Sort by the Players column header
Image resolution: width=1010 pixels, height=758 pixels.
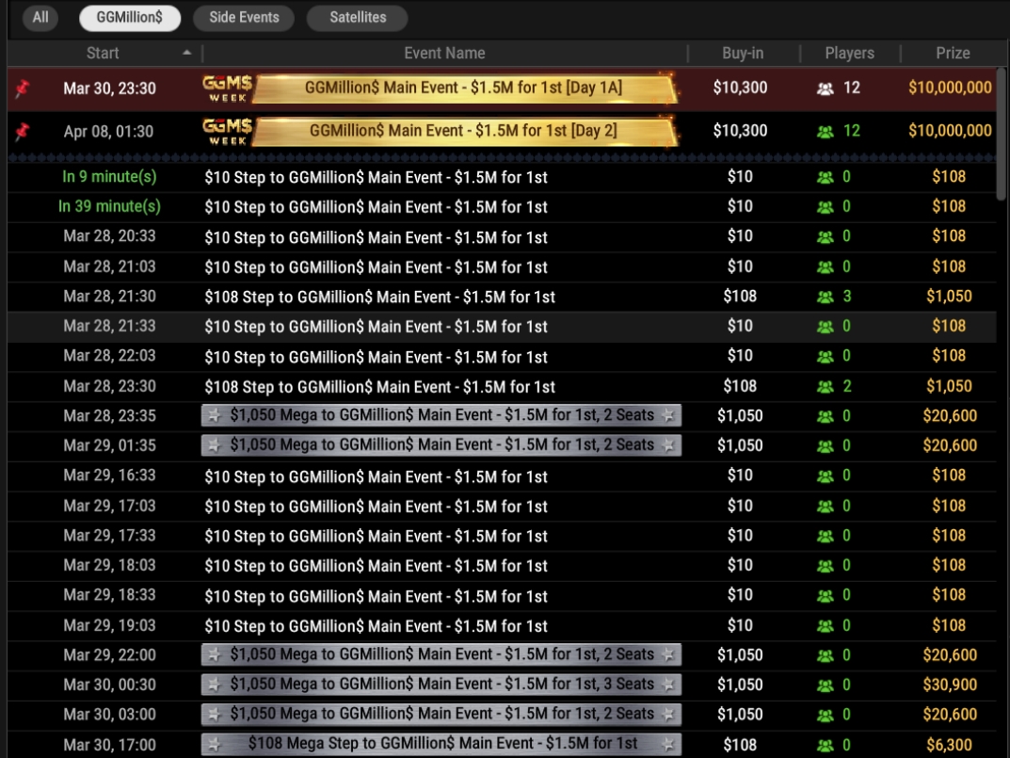pos(850,53)
